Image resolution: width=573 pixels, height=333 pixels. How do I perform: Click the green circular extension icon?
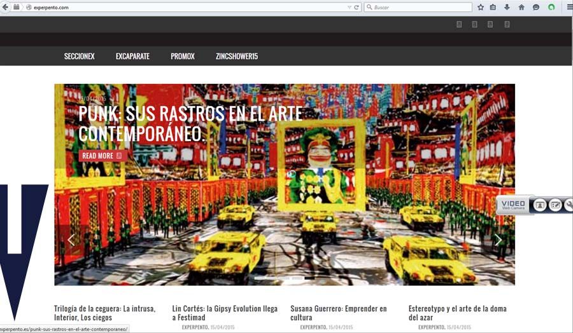(x=551, y=7)
